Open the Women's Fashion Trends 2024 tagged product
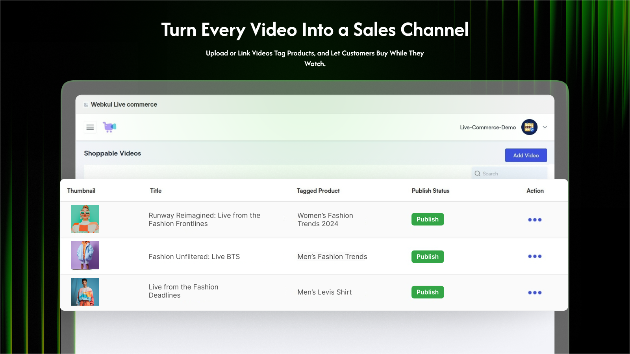The width and height of the screenshot is (630, 354). click(x=325, y=219)
